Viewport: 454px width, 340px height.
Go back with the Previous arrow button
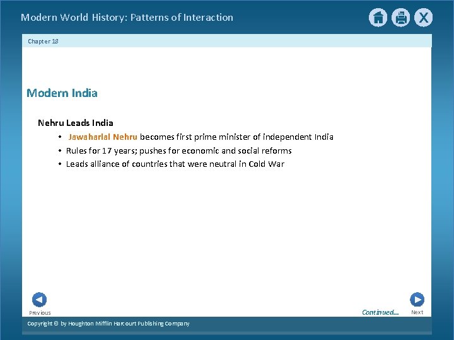tap(39, 300)
